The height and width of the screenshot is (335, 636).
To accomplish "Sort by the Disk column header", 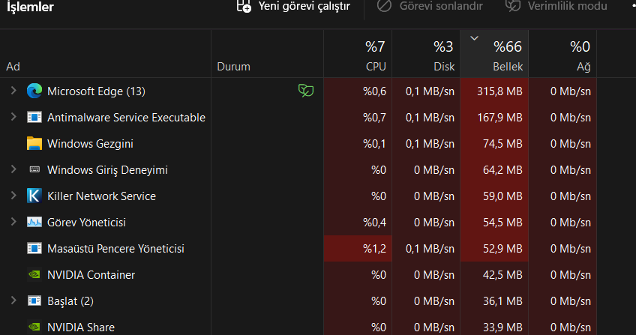I will tap(425, 56).
